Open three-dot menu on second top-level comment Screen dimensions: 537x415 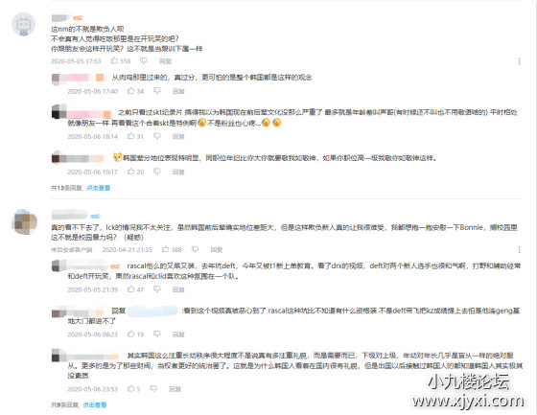(519, 249)
